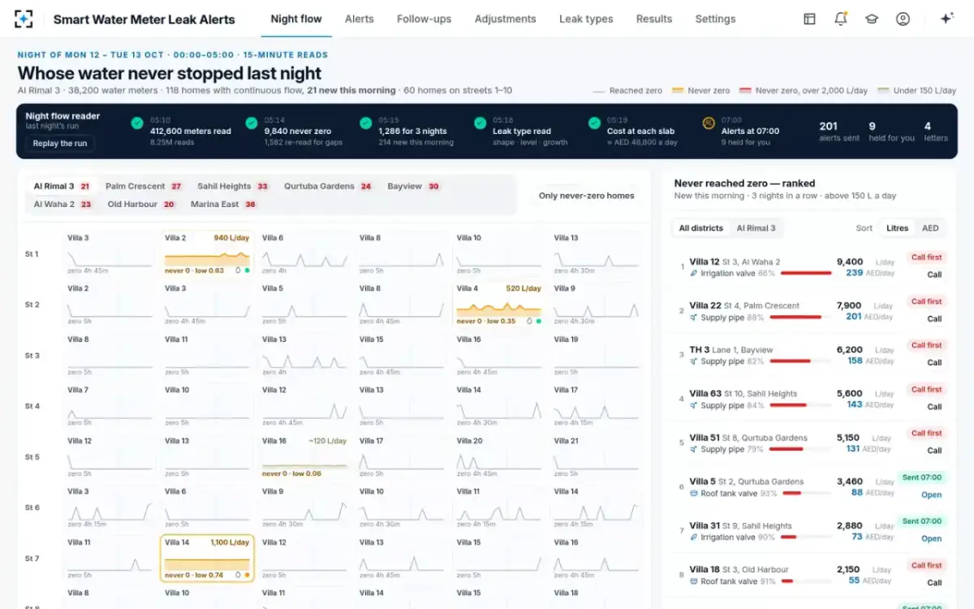The image size is (974, 609).
Task: Click check icon beside Cost at each slab
Action: pos(594,123)
